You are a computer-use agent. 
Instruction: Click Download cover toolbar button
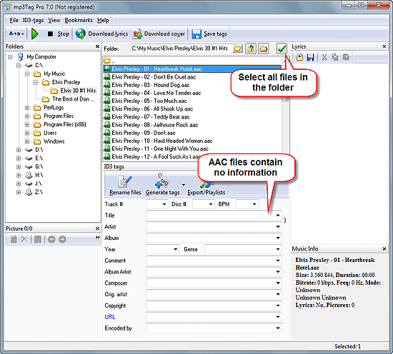coord(159,34)
